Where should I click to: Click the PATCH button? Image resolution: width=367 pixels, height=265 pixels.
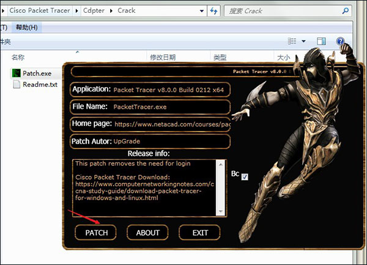point(96,233)
